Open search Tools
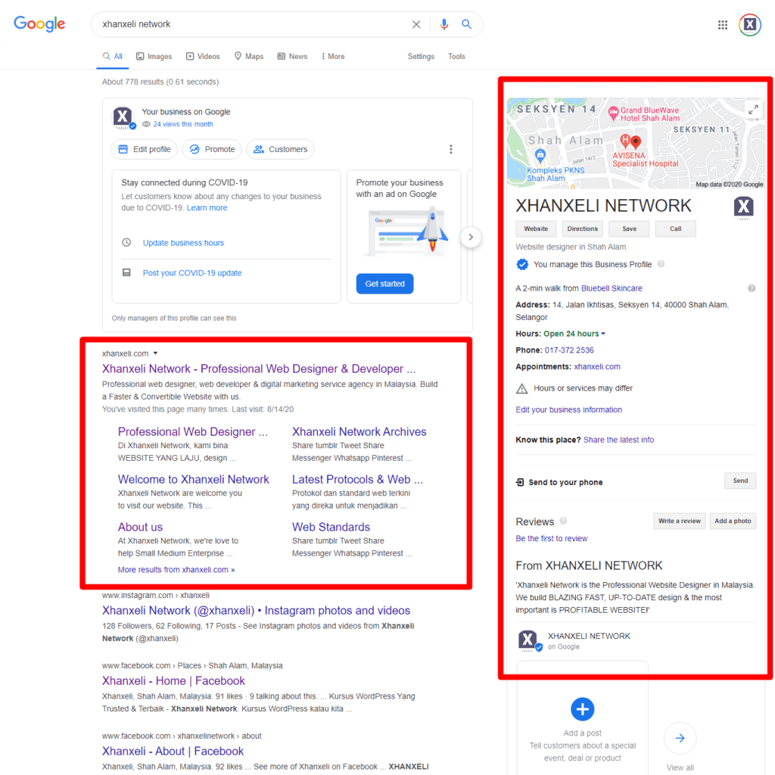The height and width of the screenshot is (775, 775). (x=456, y=56)
